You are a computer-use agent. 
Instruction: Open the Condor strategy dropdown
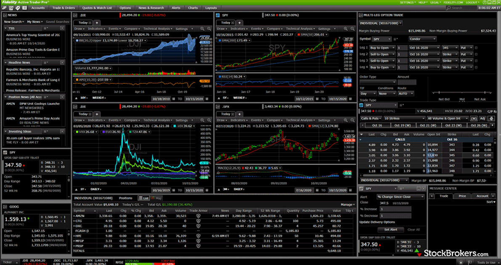(x=422, y=39)
